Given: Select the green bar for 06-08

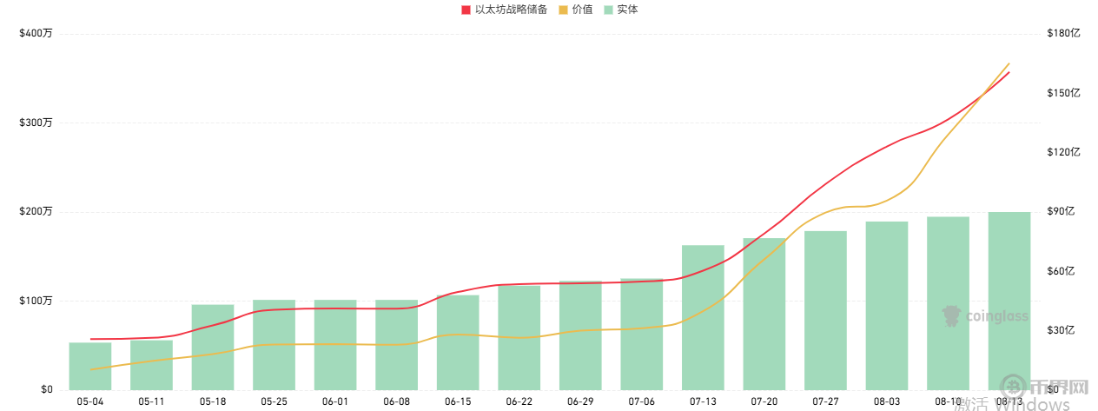Looking at the screenshot, I should click(x=397, y=345).
